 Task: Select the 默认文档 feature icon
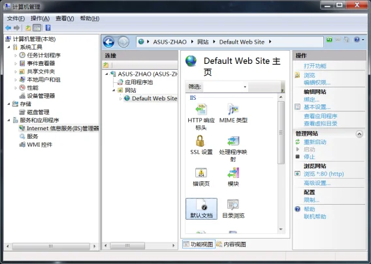click(x=201, y=209)
